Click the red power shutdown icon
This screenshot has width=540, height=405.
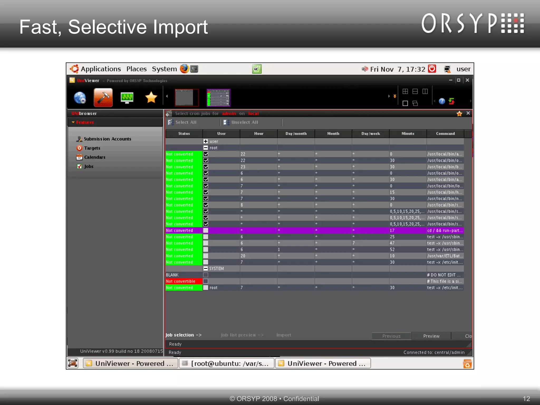click(x=432, y=69)
